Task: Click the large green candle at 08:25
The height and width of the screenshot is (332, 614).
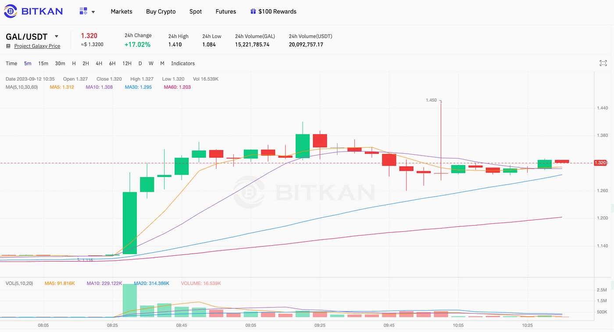Action: [129, 223]
